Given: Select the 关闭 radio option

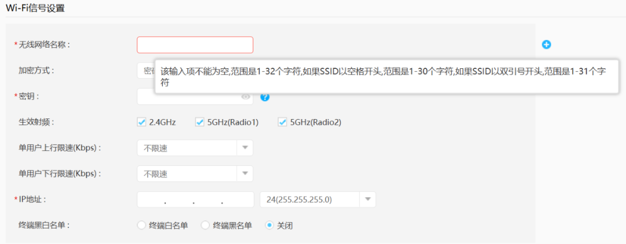Looking at the screenshot, I should tap(270, 225).
